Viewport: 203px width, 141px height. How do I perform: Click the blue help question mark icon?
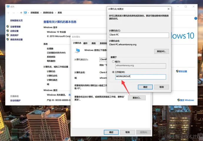point(196,18)
